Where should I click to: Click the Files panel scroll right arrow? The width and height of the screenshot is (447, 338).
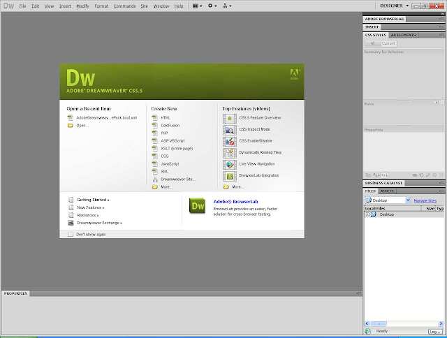tap(441, 323)
